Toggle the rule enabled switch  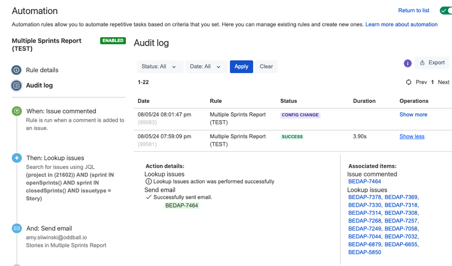coord(445,10)
